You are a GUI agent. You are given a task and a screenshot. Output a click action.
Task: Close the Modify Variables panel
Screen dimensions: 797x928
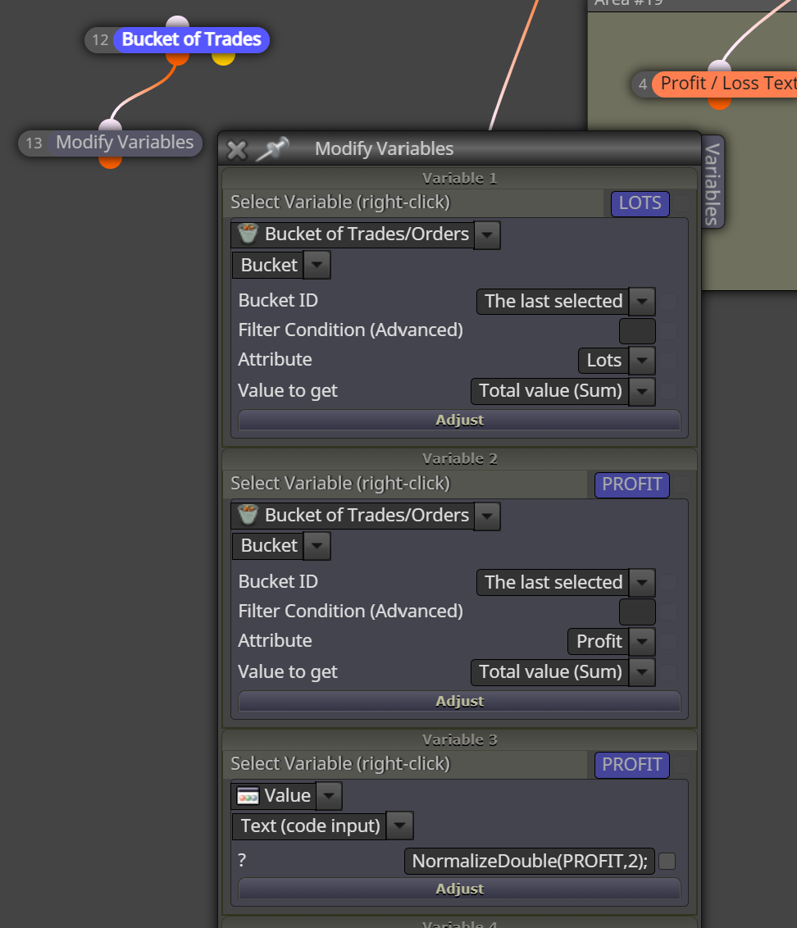click(237, 150)
